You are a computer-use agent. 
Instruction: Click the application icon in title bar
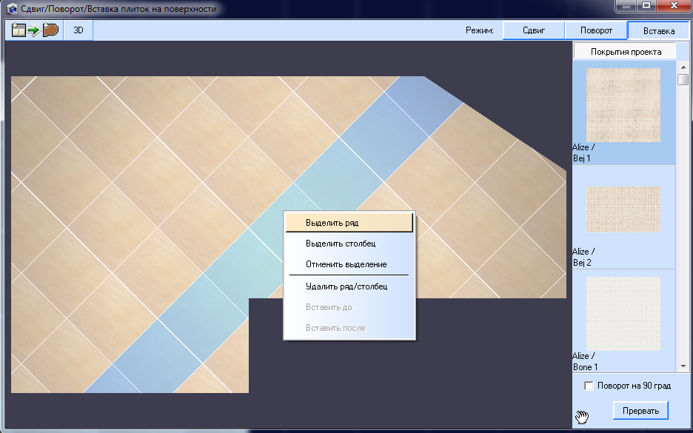pyautogui.click(x=11, y=10)
